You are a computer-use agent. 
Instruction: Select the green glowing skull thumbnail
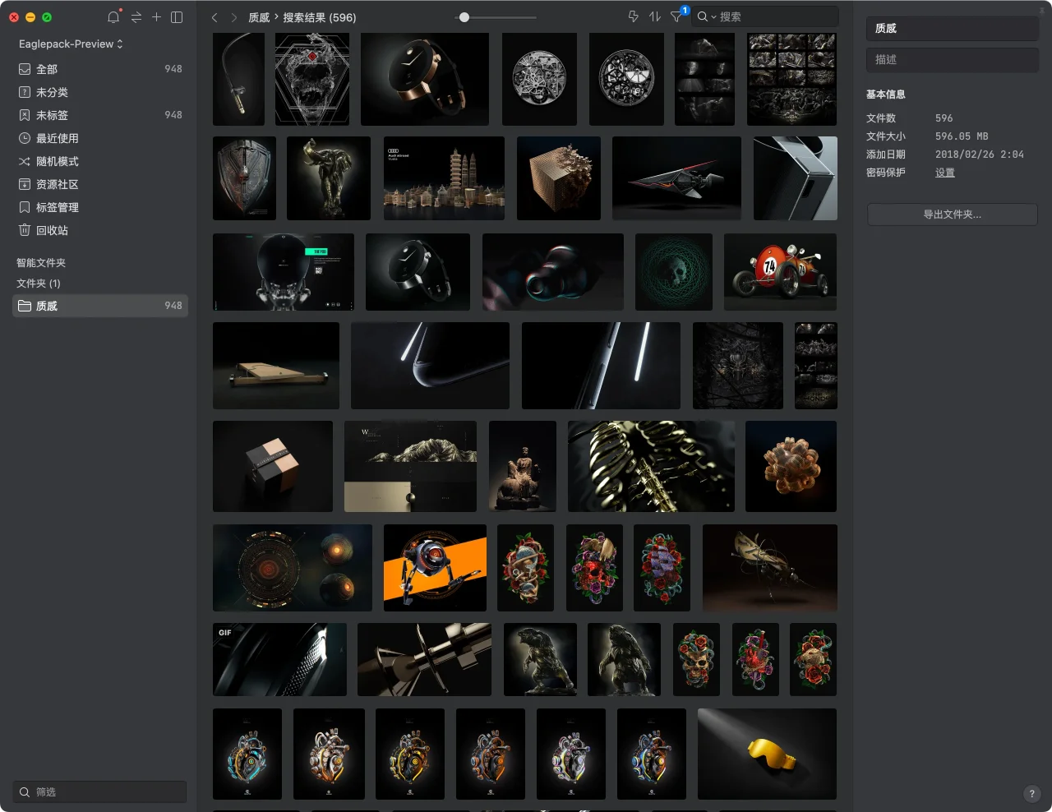point(674,272)
